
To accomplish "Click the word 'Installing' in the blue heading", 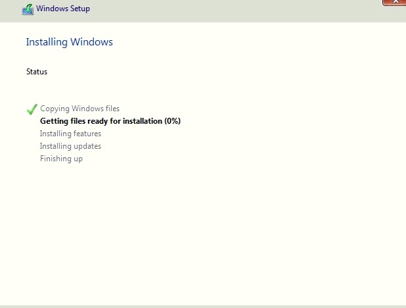I will 47,42.
